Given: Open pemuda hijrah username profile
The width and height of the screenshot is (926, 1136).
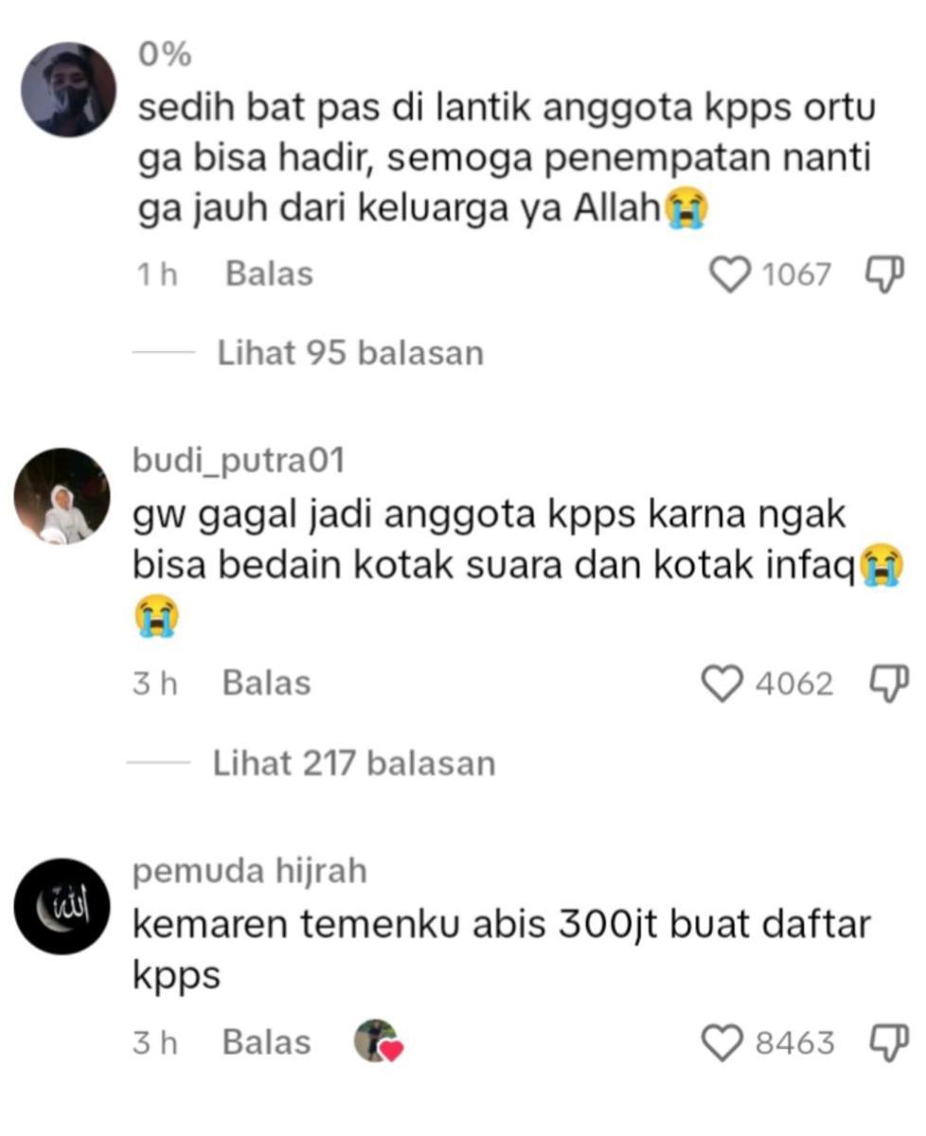Looking at the screenshot, I should click(x=249, y=872).
